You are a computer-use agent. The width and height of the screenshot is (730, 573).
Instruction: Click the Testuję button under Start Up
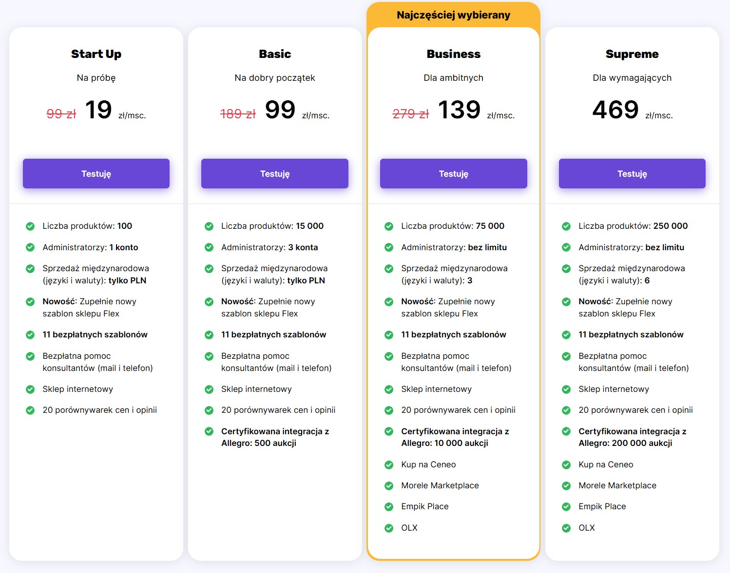[x=96, y=173]
